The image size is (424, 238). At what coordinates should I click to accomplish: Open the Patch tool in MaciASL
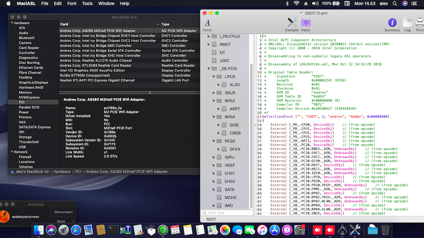coord(306,24)
